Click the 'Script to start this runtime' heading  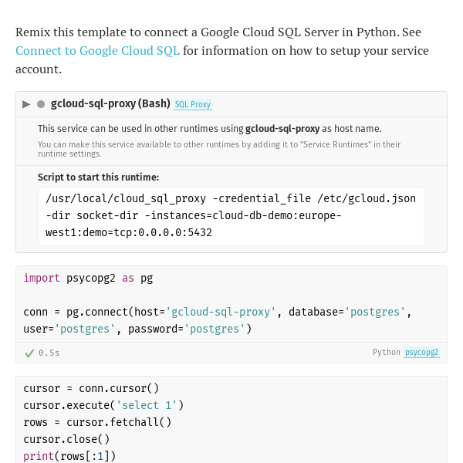tap(98, 177)
